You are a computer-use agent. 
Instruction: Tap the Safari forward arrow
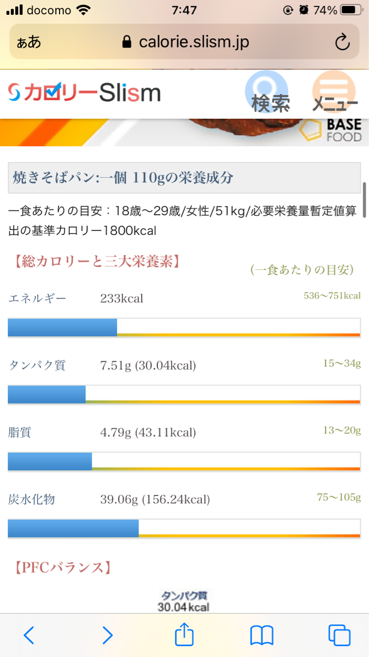click(x=108, y=635)
